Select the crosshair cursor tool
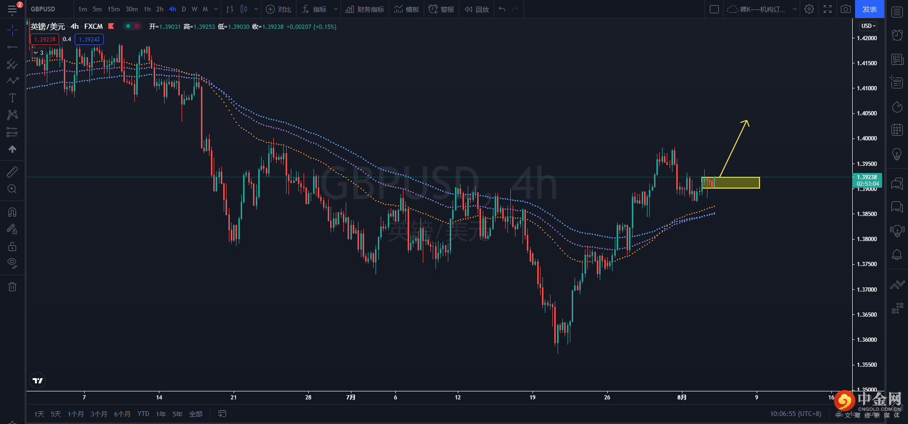This screenshot has height=424, width=908. pos(12,30)
